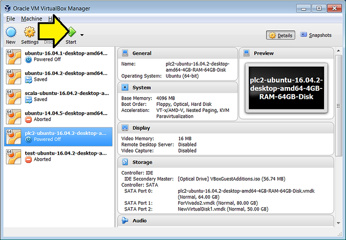Image resolution: width=346 pixels, height=240 pixels.
Task: Select ubuntu-14.04.5-desktop-amd64 aborted VM
Action: coord(58,116)
